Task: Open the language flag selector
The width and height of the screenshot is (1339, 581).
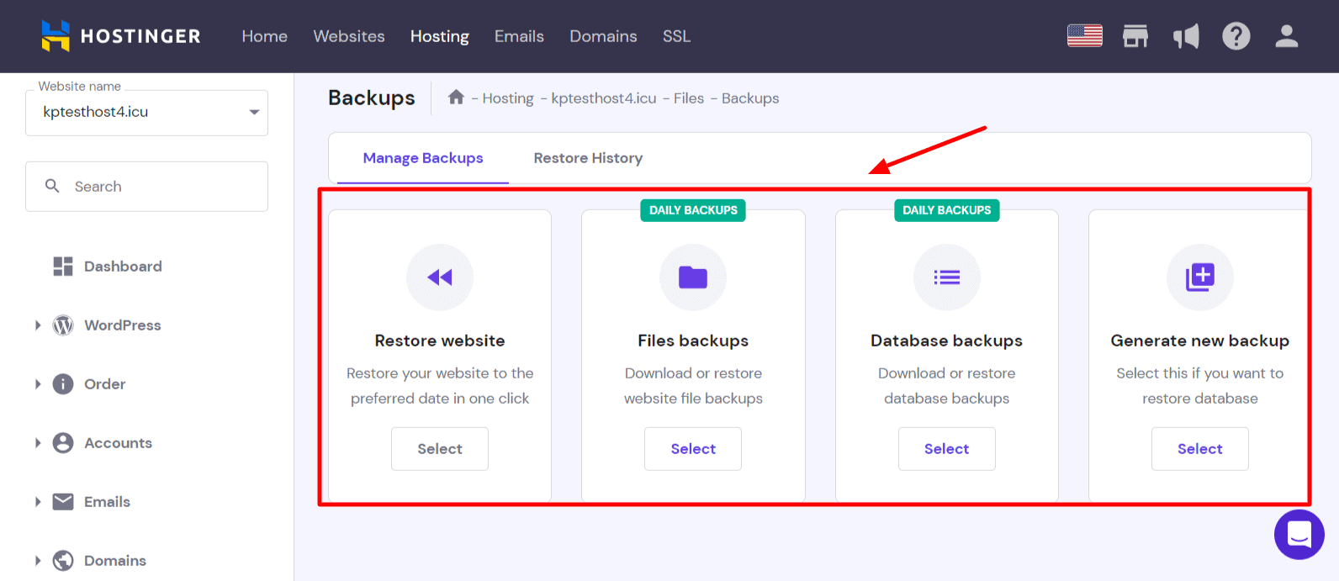Action: 1084,36
